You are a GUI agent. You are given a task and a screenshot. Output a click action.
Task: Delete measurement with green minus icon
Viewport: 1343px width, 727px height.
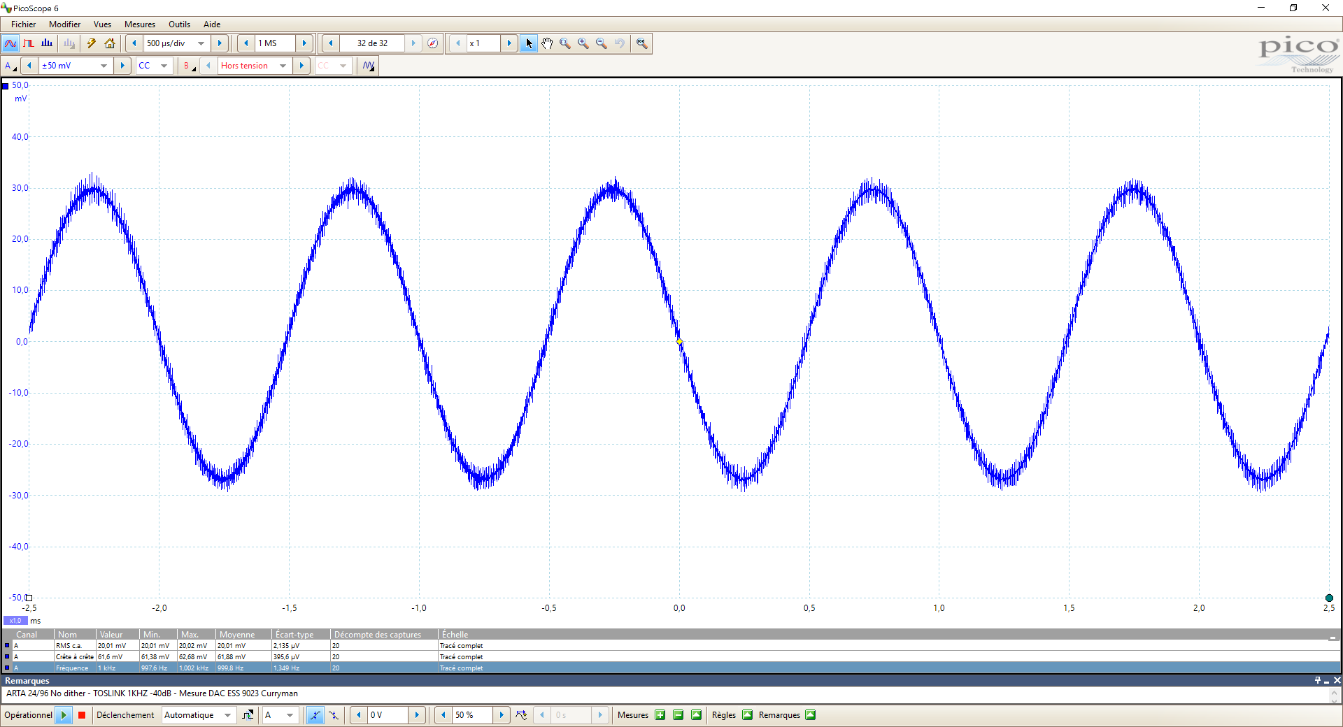tap(678, 715)
